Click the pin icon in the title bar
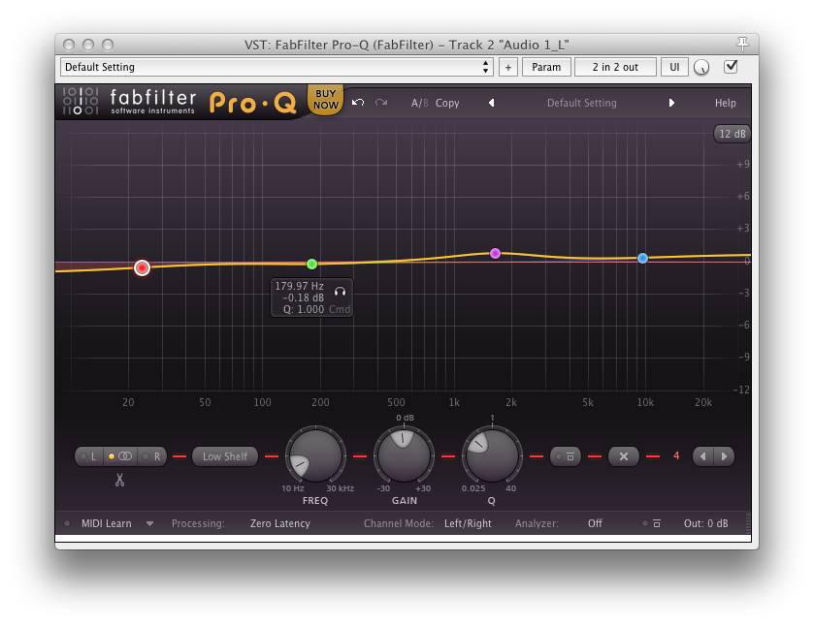 (742, 44)
